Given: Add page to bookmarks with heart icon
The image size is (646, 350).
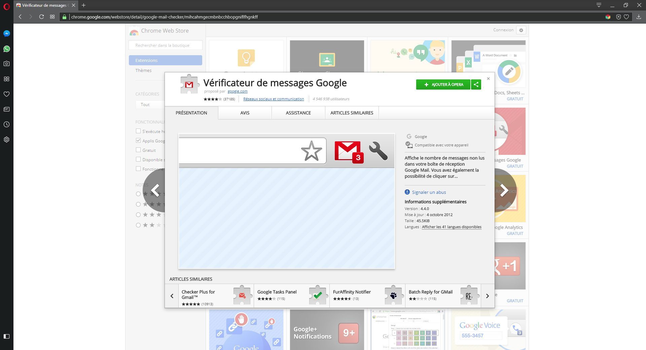Looking at the screenshot, I should [x=626, y=17].
